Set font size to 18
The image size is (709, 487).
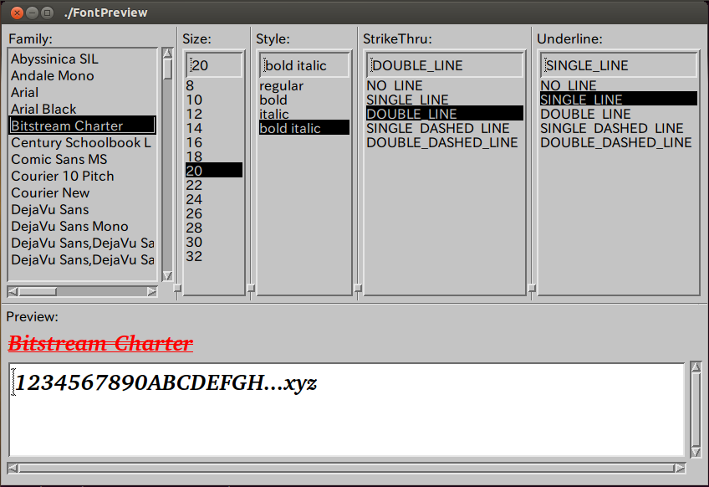pyautogui.click(x=214, y=156)
